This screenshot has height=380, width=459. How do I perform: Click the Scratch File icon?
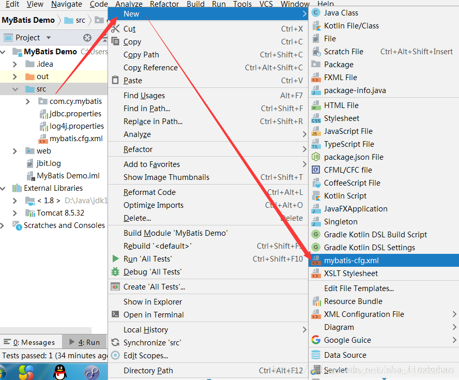(x=316, y=52)
